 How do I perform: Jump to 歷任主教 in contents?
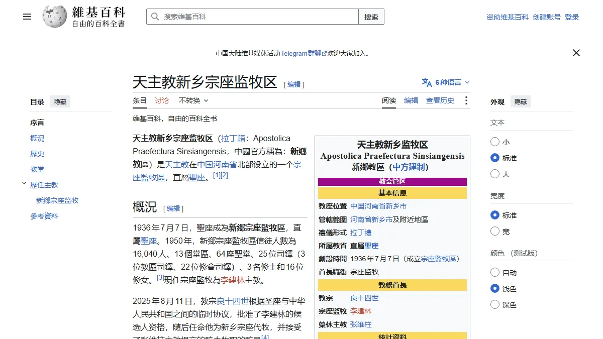pyautogui.click(x=44, y=185)
